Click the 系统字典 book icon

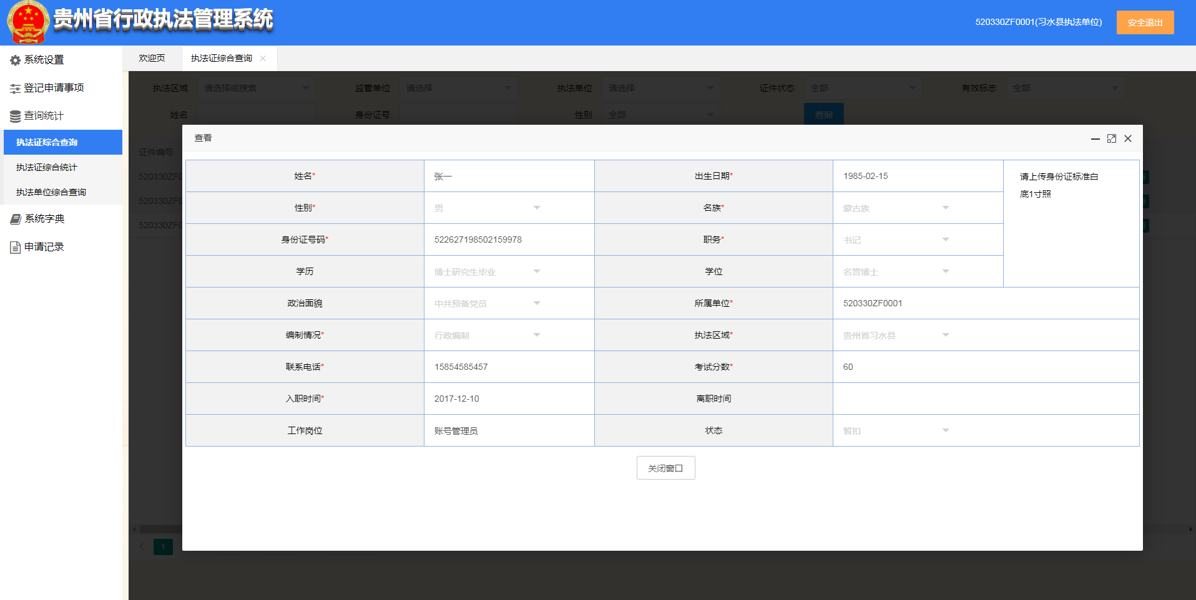(16, 219)
